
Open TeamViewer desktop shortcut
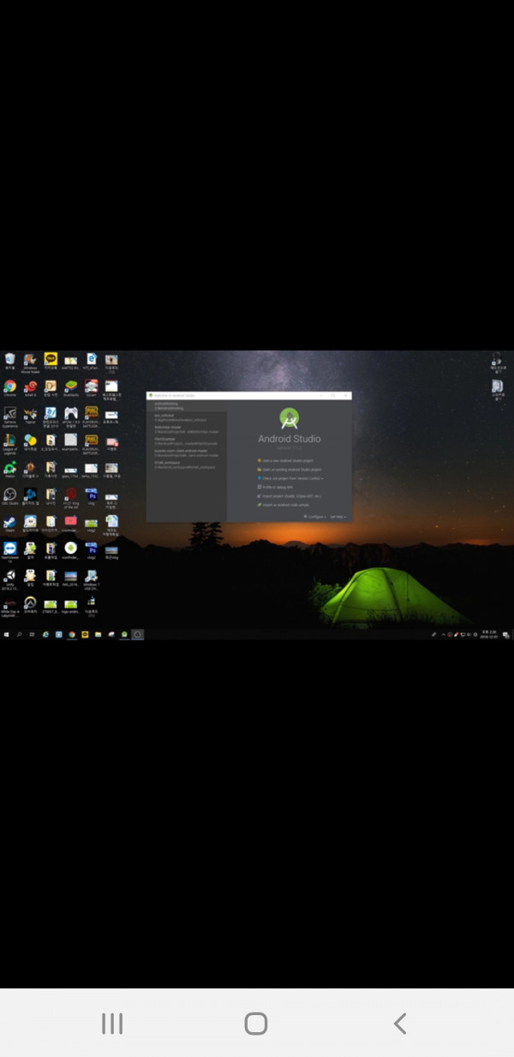coord(10,552)
